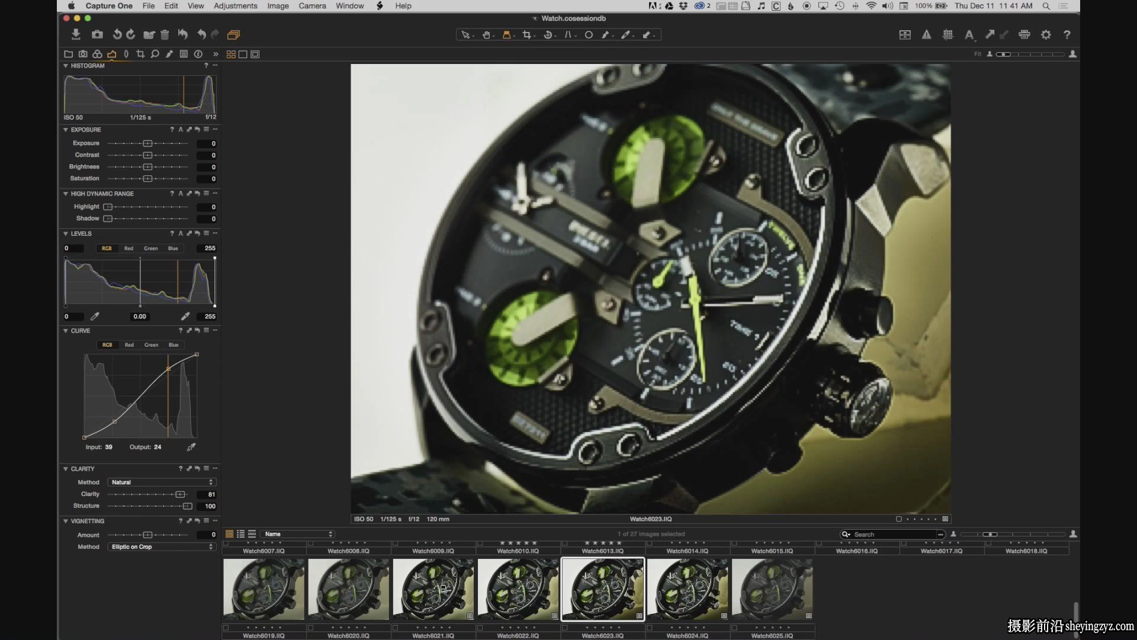The height and width of the screenshot is (640, 1137).
Task: Collapse the Vignetting panel
Action: 66,521
